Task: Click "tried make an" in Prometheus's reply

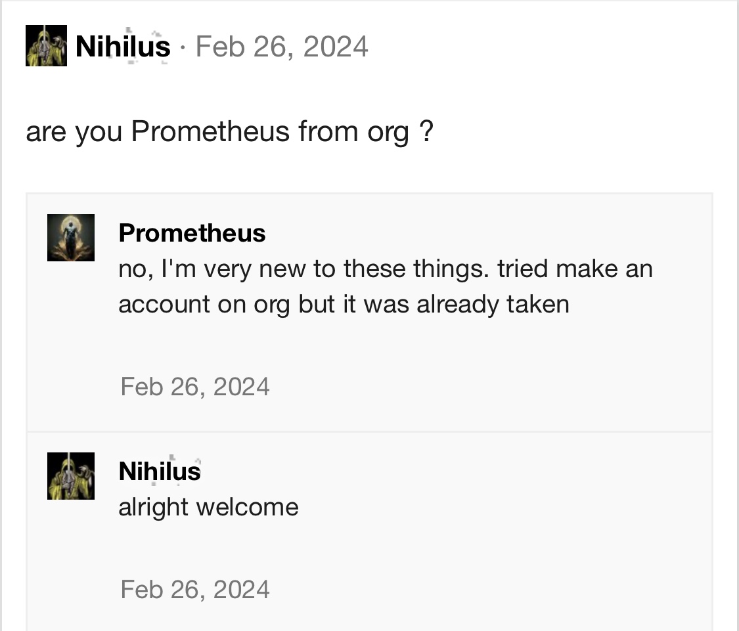Action: pos(575,269)
